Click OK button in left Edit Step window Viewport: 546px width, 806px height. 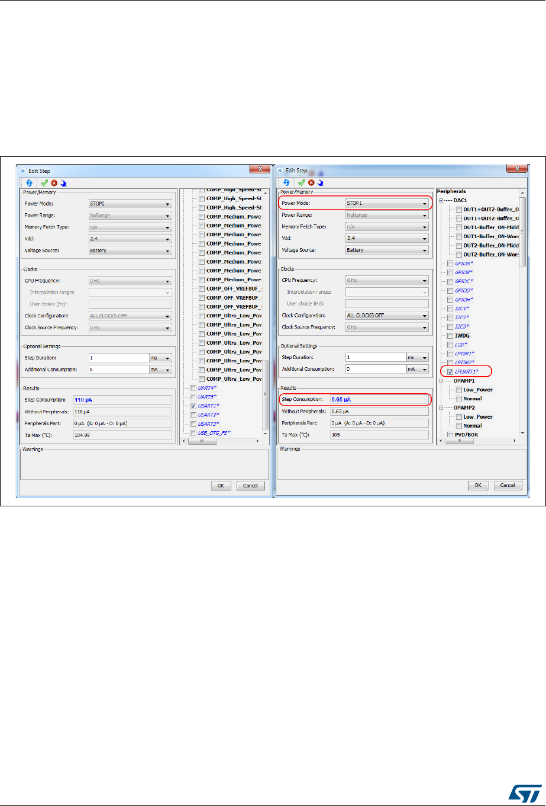tap(222, 486)
